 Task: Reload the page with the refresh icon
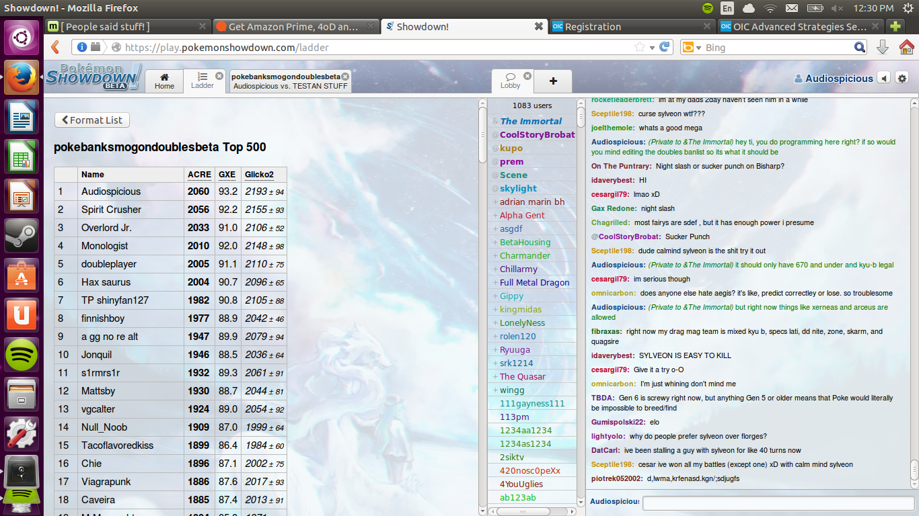tap(664, 48)
